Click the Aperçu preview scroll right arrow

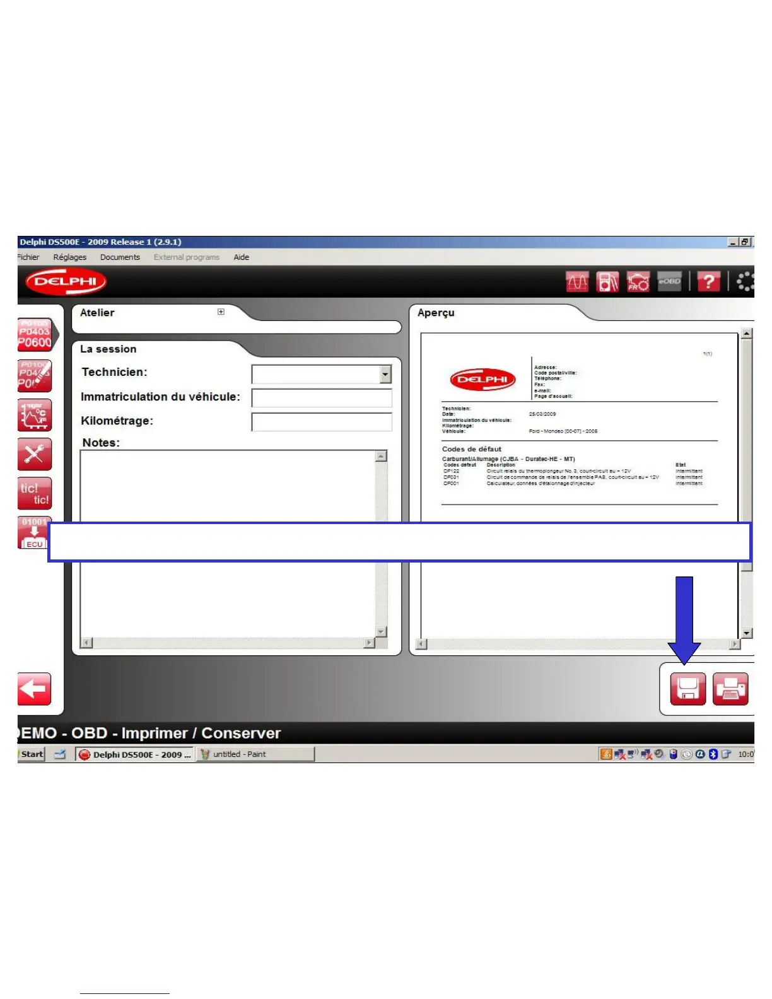(x=735, y=644)
